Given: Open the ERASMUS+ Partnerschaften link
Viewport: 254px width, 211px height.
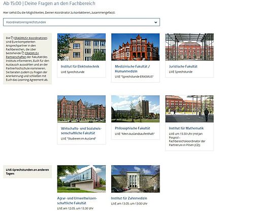Looking at the screenshot, I should tap(22, 55).
